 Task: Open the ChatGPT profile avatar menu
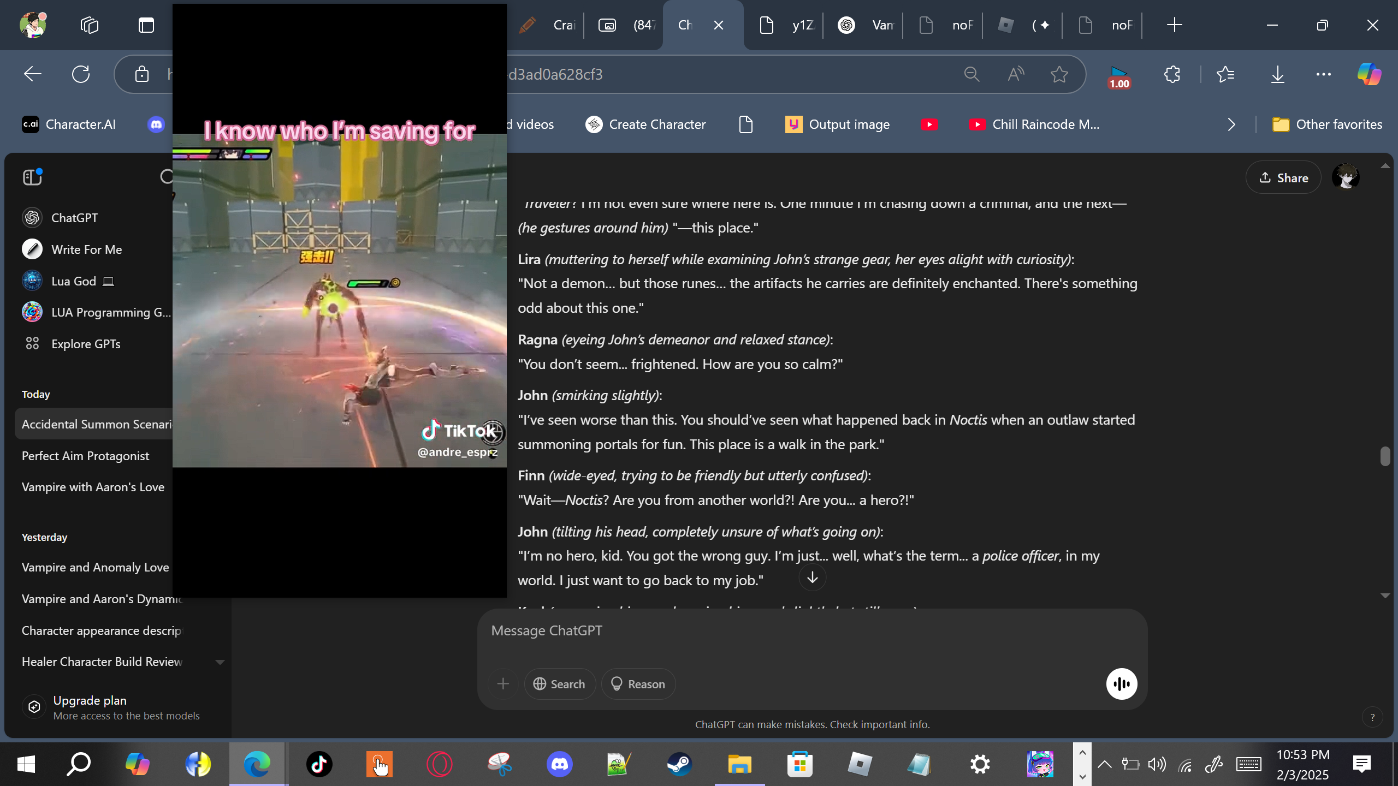tap(1346, 177)
